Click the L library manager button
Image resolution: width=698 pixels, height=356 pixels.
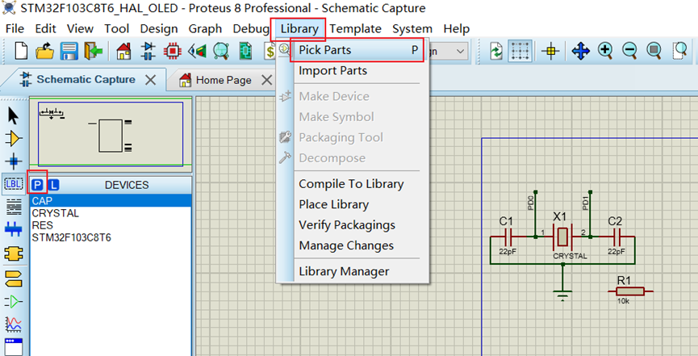pos(53,185)
